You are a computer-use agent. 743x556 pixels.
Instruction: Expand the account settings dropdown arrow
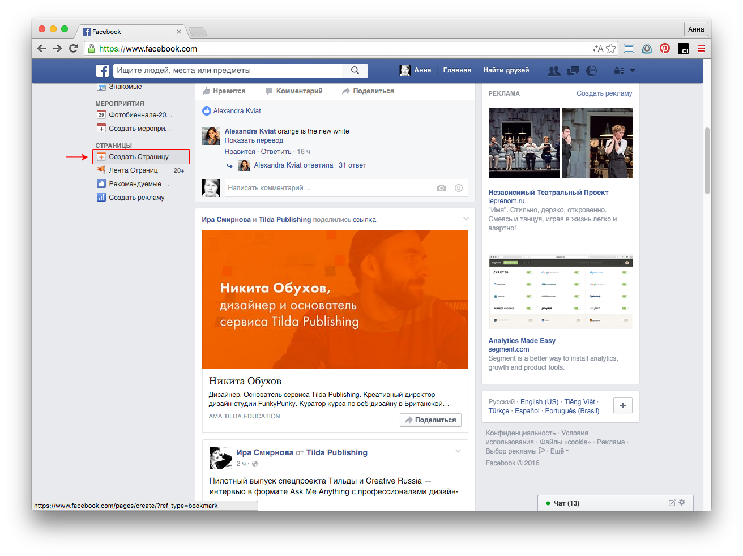click(x=633, y=71)
